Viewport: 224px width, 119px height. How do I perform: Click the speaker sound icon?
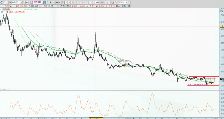click(27, 2)
